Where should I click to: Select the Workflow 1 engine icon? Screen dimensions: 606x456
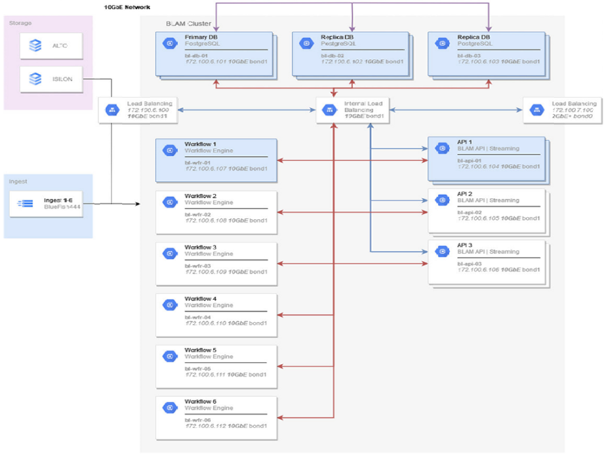point(169,150)
